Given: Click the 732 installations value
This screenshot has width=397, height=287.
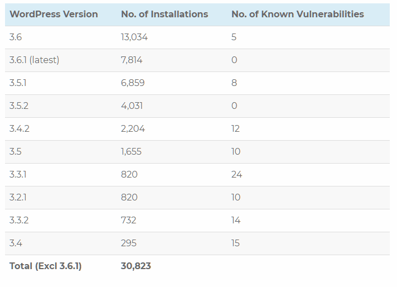Looking at the screenshot, I should [x=129, y=220].
